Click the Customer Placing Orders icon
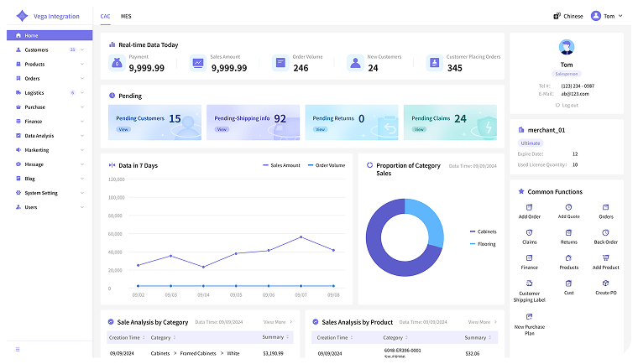Screen dimensions: 638x364 [x=434, y=63]
